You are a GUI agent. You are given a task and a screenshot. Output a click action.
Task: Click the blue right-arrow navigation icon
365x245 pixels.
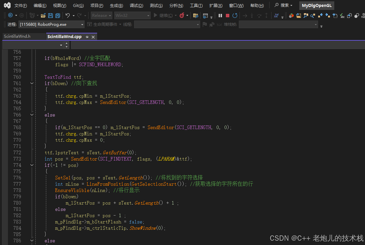328,16
